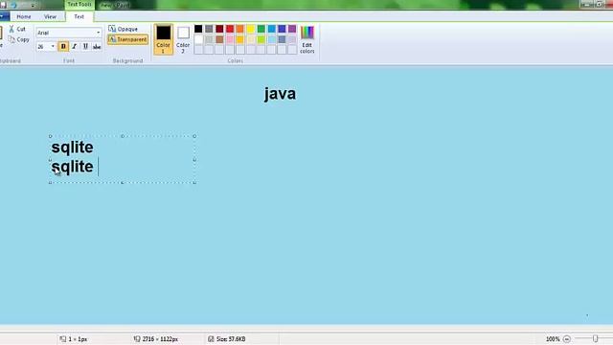
Task: Pick the purple color swatch
Action: click(292, 29)
